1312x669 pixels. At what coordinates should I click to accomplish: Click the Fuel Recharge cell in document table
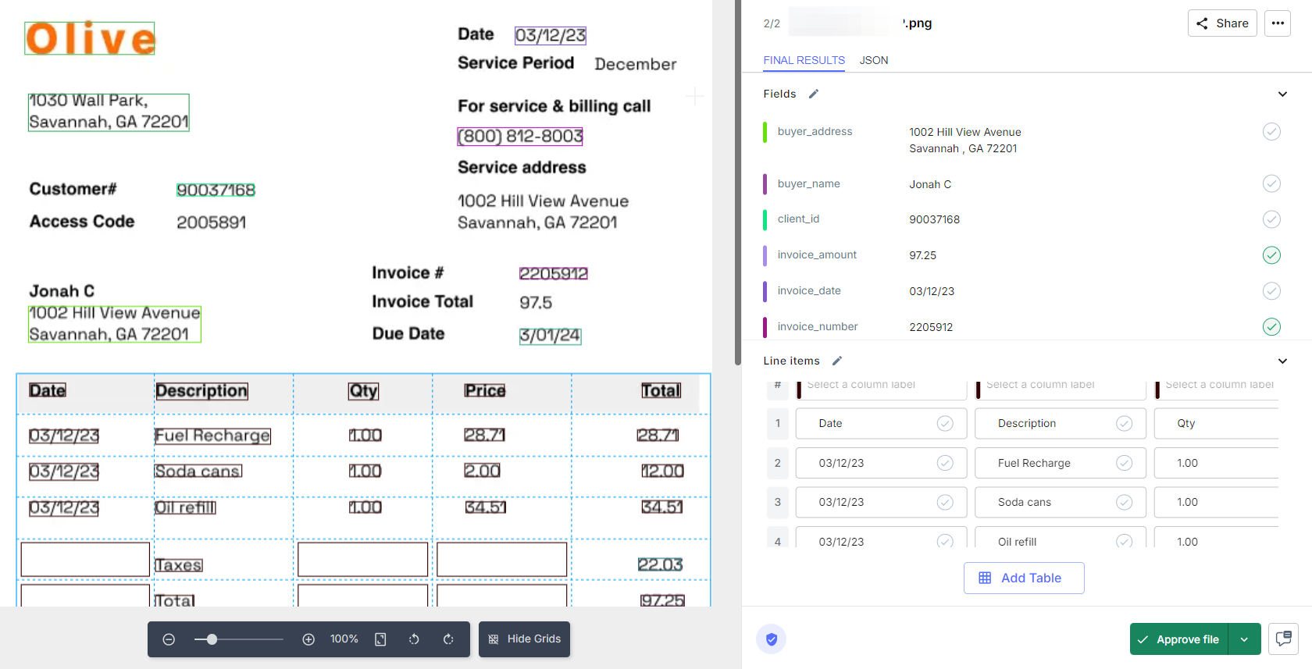[212, 436]
